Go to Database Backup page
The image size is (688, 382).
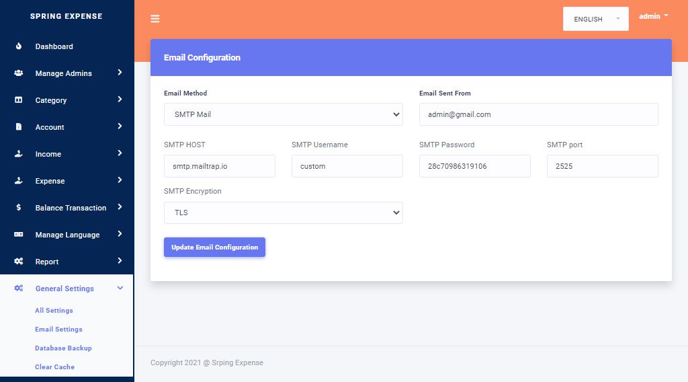pyautogui.click(x=63, y=348)
